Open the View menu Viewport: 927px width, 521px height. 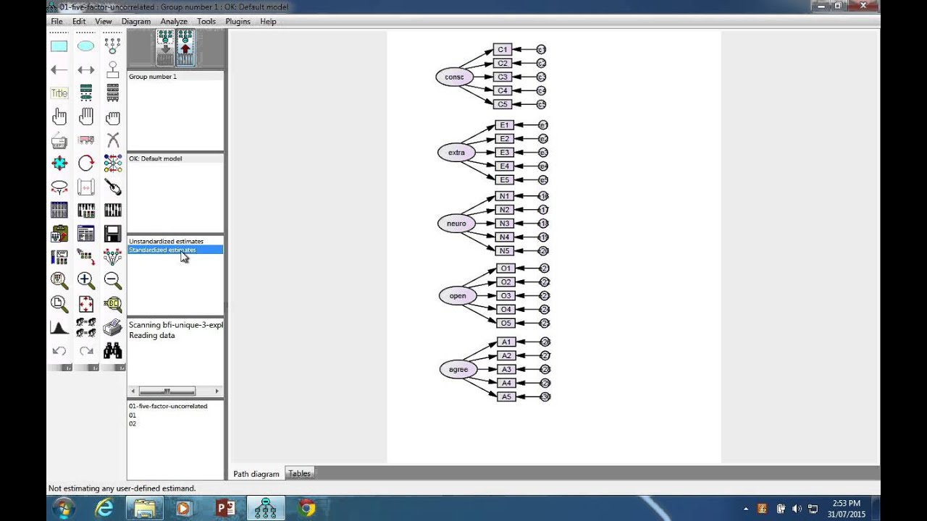coord(104,21)
